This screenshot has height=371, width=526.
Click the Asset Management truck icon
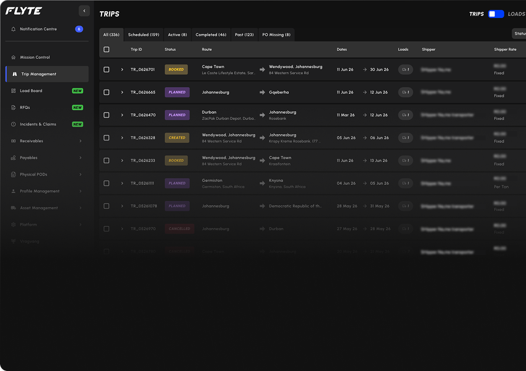pos(14,208)
